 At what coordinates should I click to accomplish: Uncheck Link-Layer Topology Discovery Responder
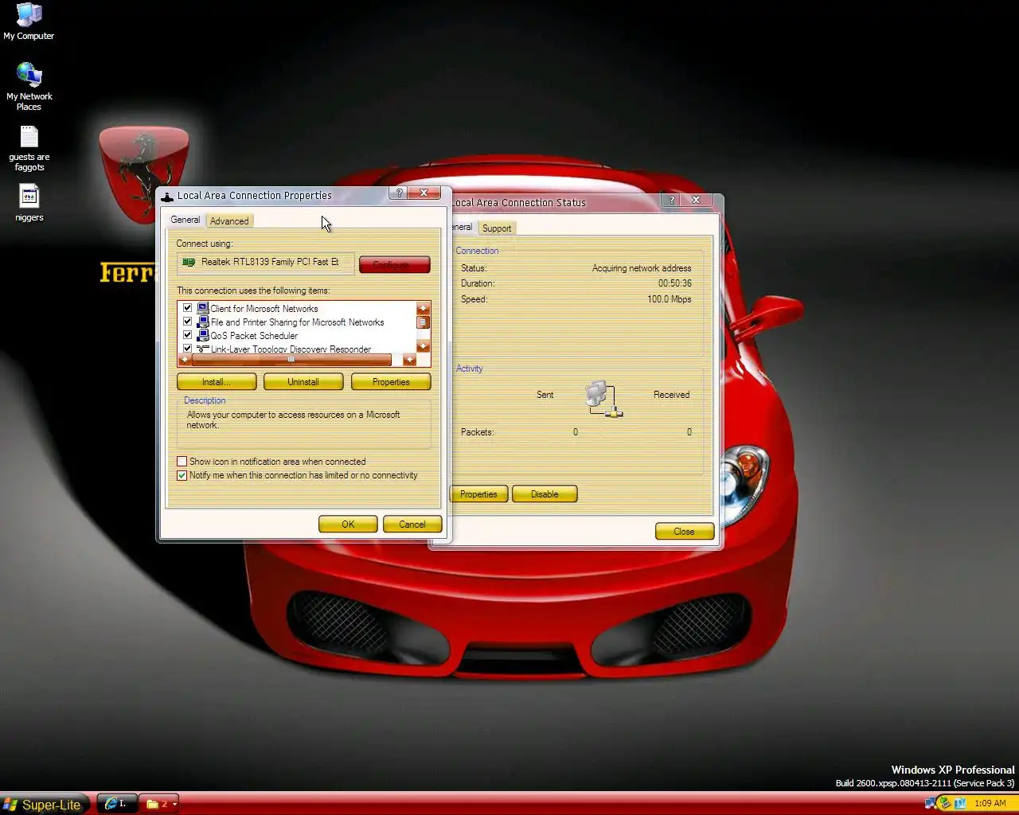pos(188,349)
